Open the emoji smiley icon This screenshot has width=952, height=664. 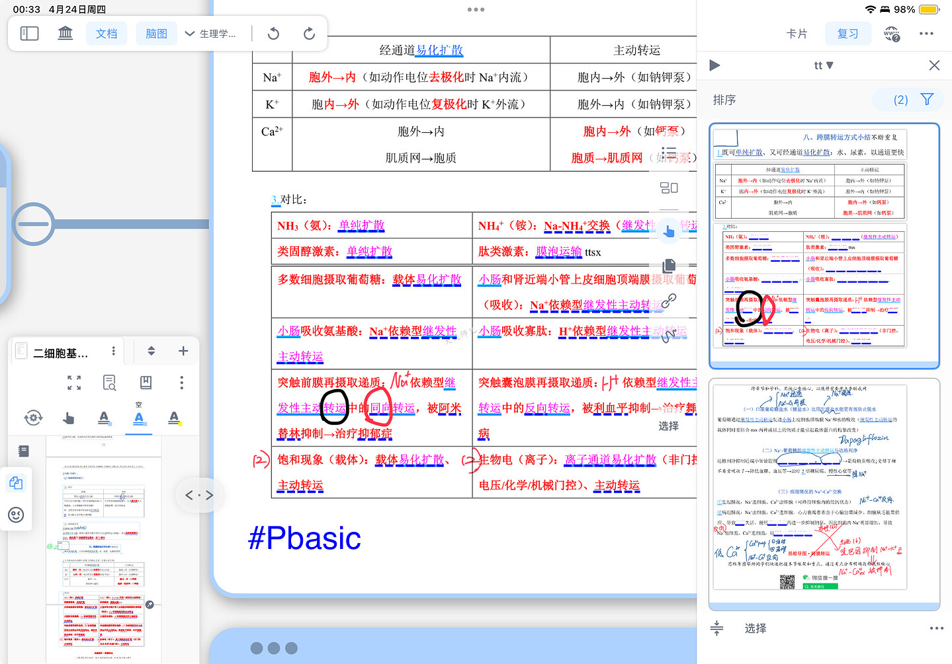(x=16, y=515)
